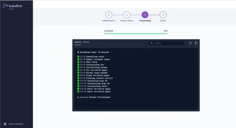
Task: Click the green check for Cloud Terraform apply
Action: pos(78,75)
